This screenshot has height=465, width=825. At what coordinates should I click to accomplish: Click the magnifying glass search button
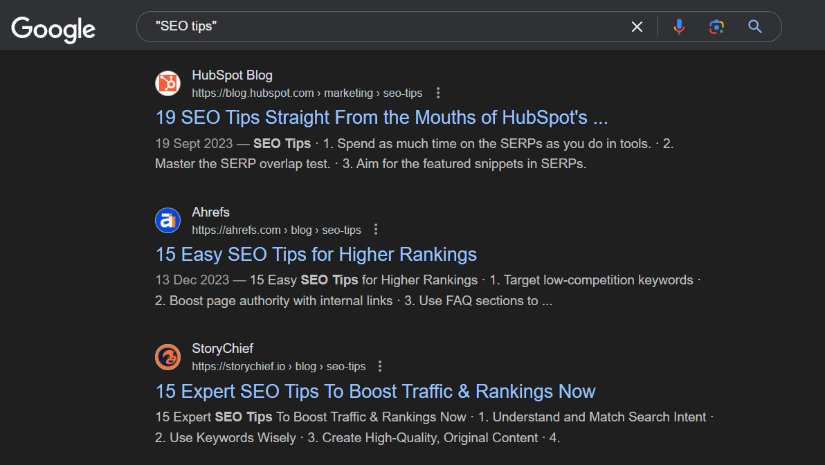(755, 27)
